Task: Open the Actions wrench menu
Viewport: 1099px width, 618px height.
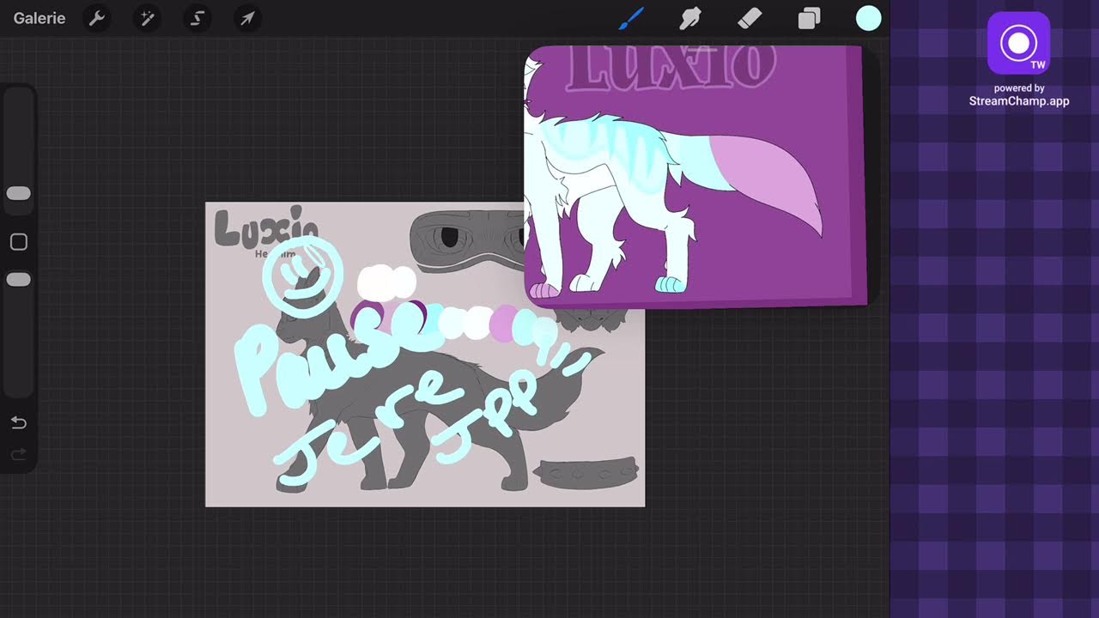Action: point(97,18)
